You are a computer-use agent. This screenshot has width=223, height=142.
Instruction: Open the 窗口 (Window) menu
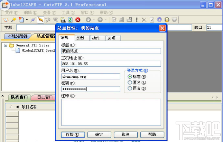87,13
